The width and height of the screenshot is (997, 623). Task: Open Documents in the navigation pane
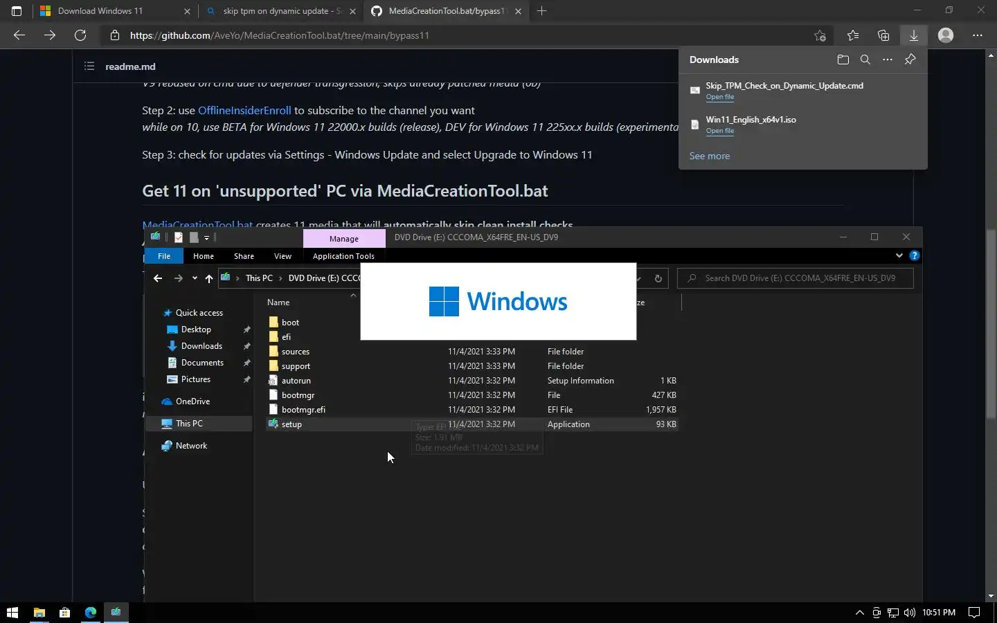pos(202,363)
